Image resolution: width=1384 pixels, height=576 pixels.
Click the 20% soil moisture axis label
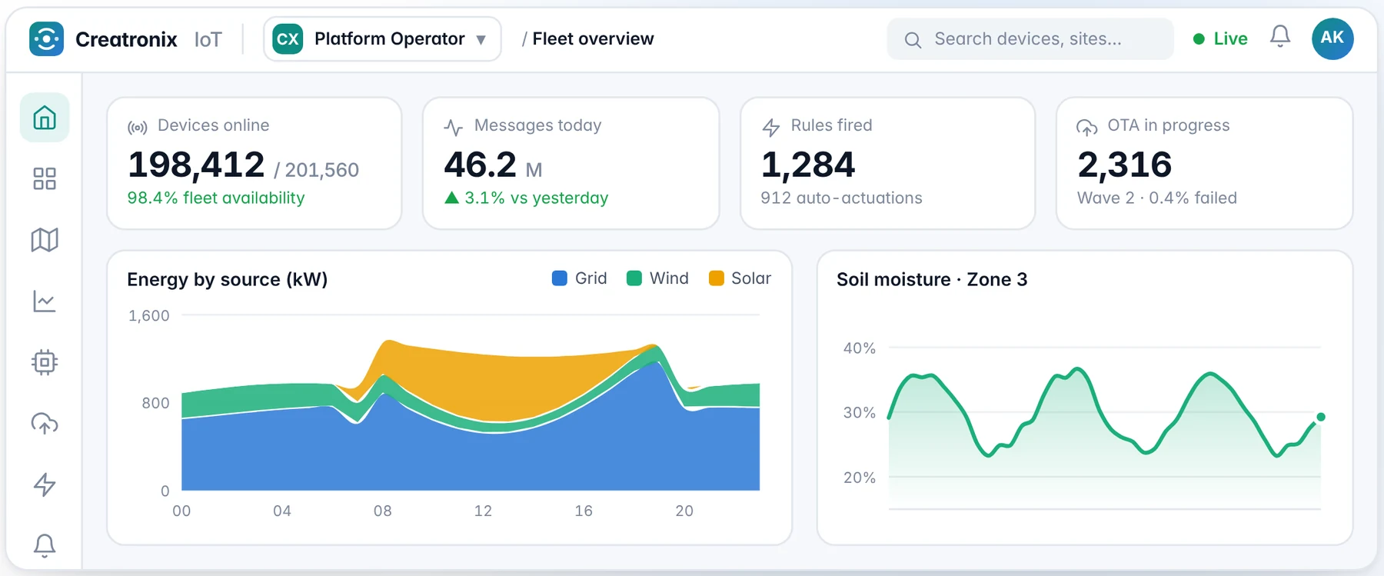coord(860,478)
